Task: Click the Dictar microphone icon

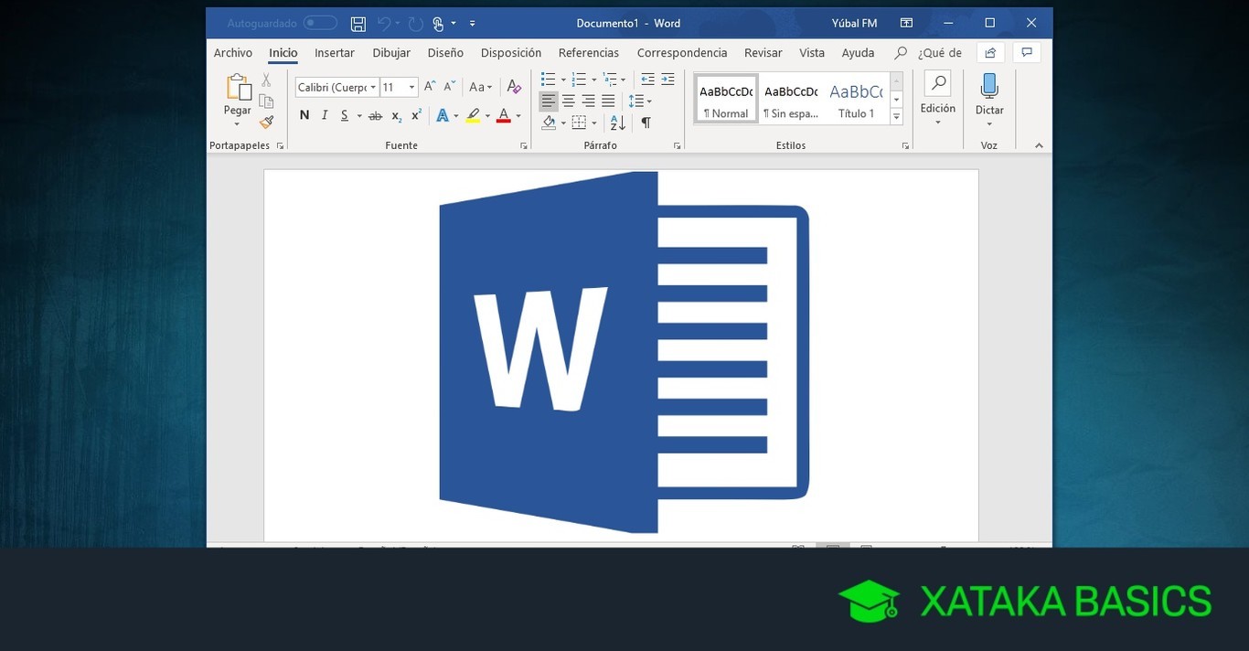Action: click(x=988, y=87)
